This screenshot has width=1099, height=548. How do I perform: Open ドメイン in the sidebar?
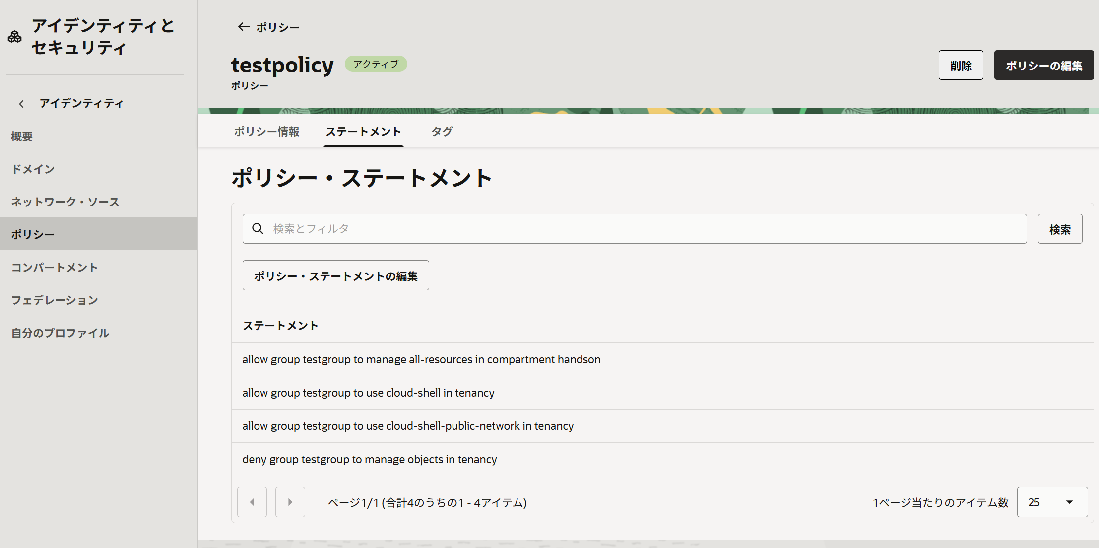(33, 169)
